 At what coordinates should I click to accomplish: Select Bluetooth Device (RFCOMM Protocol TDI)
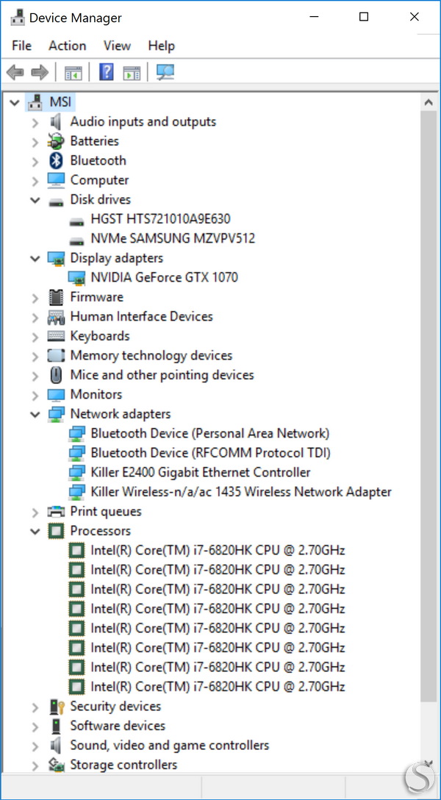(210, 454)
